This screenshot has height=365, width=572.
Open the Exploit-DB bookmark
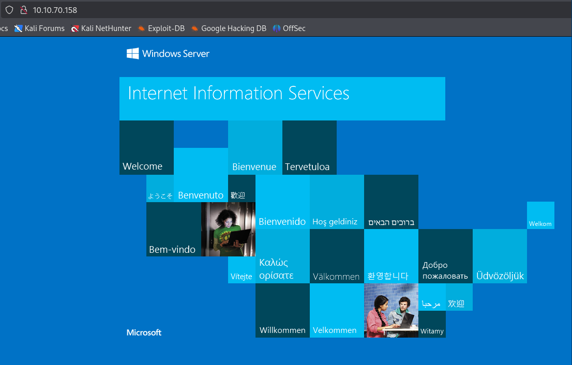pos(161,28)
